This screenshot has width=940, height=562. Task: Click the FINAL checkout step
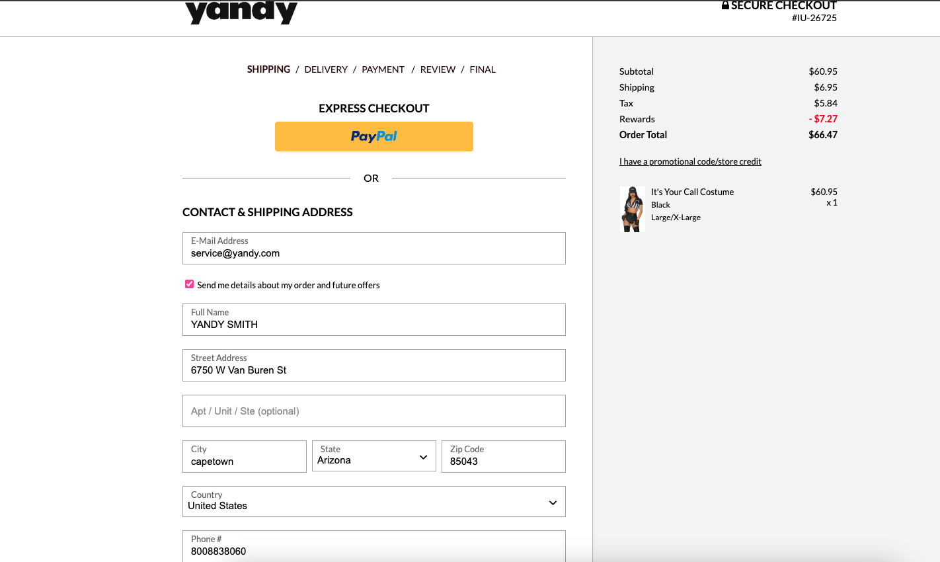point(483,69)
